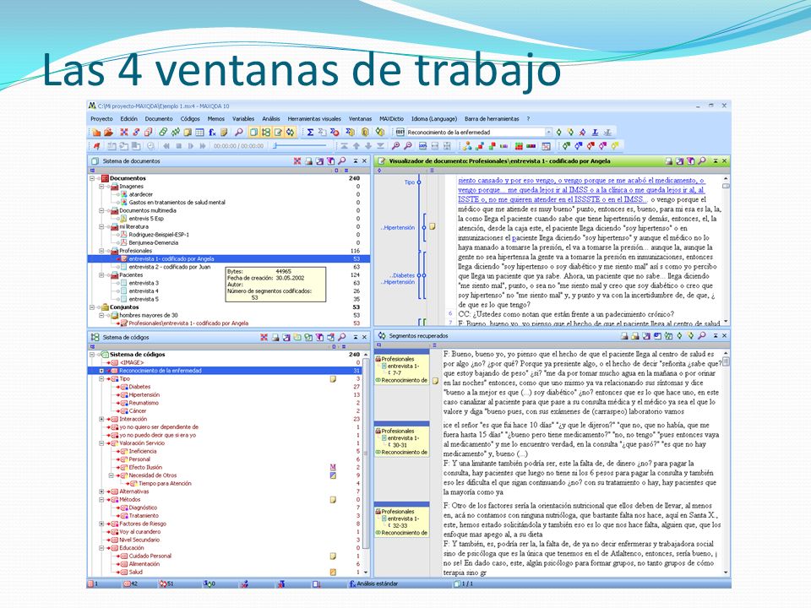Toggle the Segmentos recuperados window button in toolbar
The width and height of the screenshot is (811, 608).
(291, 133)
